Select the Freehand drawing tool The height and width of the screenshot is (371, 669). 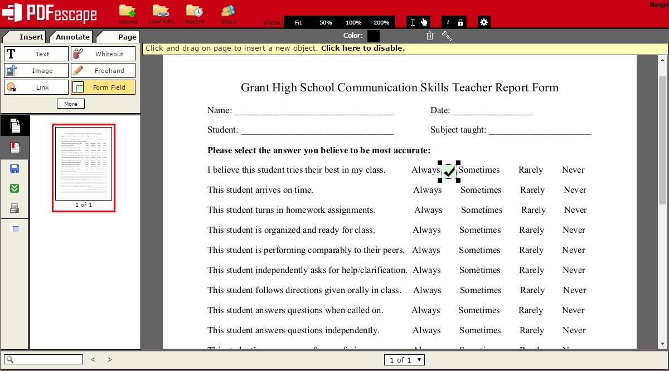(x=103, y=71)
